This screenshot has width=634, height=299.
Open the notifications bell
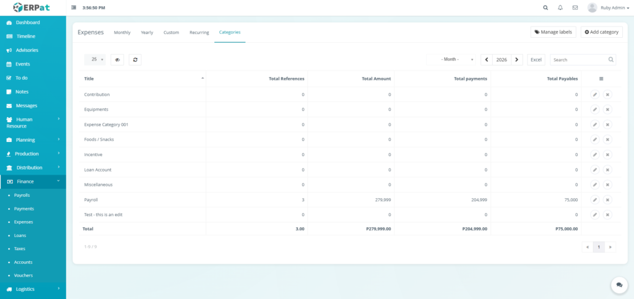click(560, 8)
